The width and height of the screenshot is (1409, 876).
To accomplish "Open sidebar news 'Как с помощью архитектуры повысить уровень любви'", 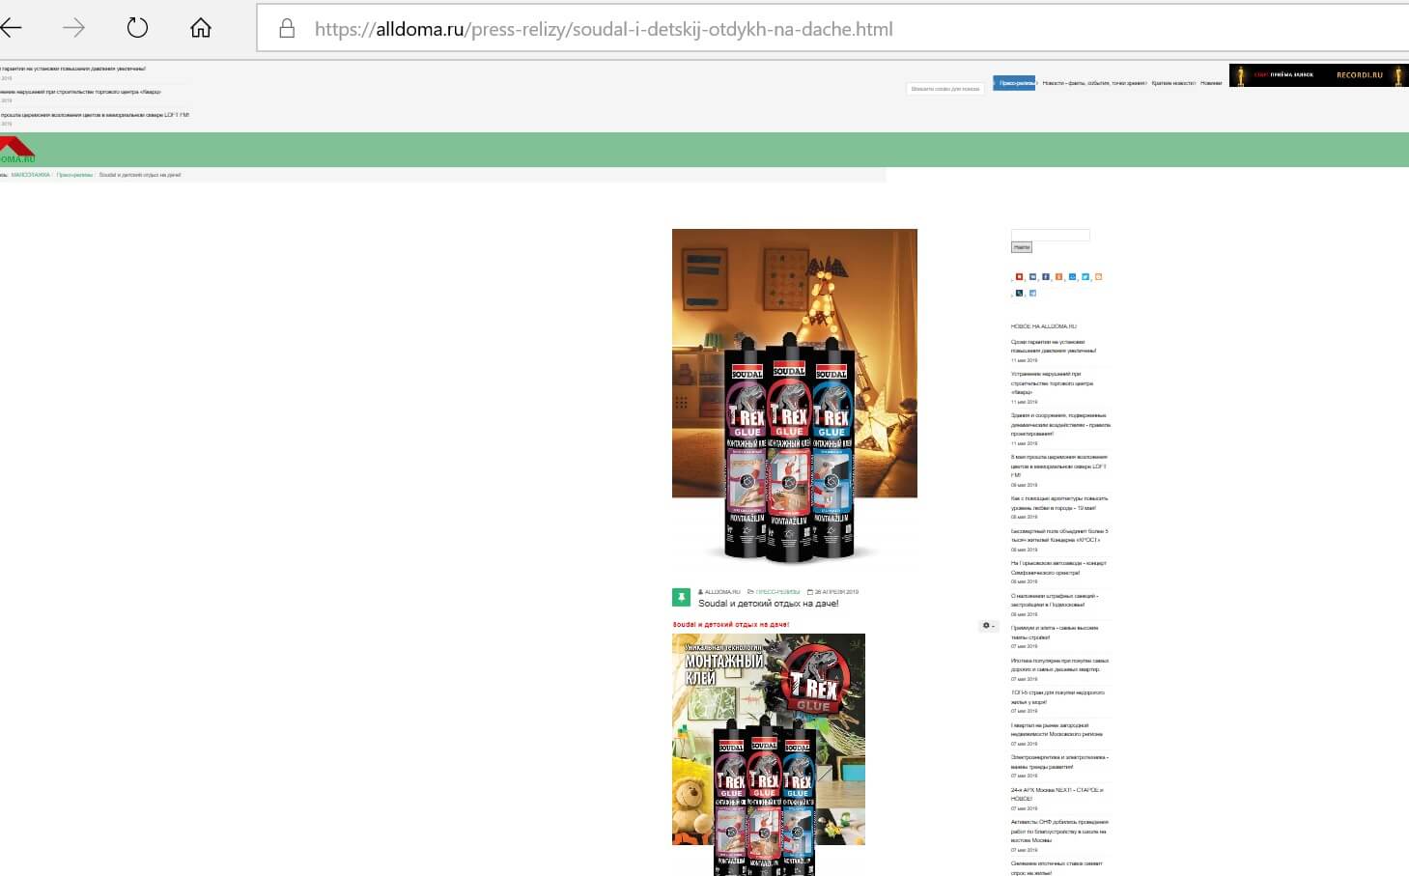I will (x=1059, y=503).
